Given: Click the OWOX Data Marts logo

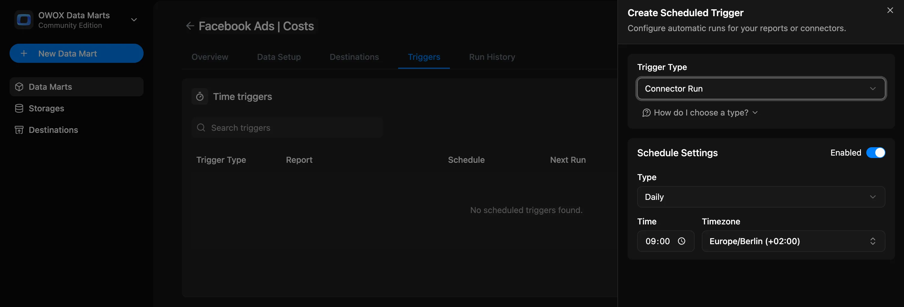Looking at the screenshot, I should [x=24, y=20].
